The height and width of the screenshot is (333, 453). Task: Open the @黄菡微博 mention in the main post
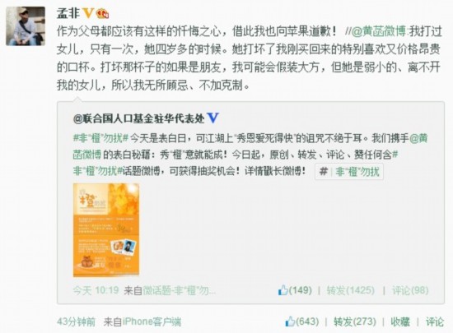379,31
